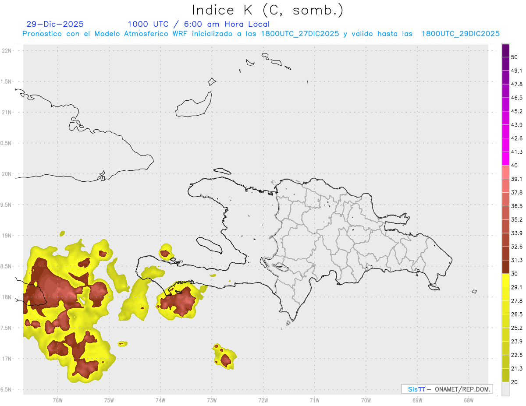Click the "32.6" color bar label
526x406 pixels.
coord(517,247)
